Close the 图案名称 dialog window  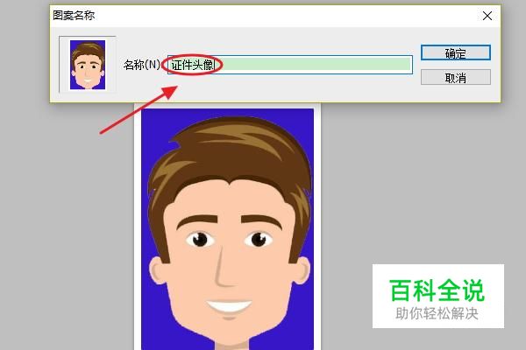point(487,16)
